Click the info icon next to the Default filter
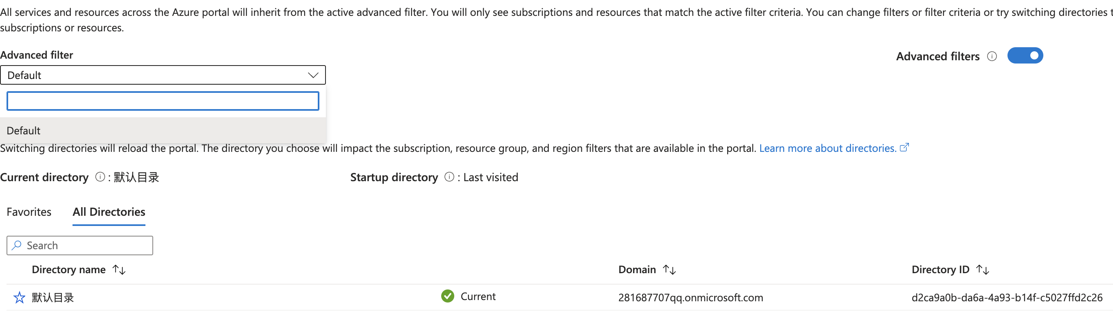1113x320 pixels. tap(992, 56)
